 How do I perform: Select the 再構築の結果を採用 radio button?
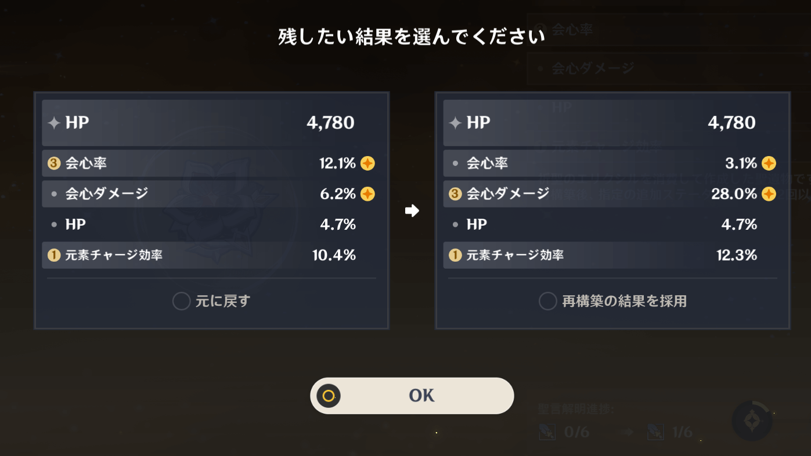point(548,301)
